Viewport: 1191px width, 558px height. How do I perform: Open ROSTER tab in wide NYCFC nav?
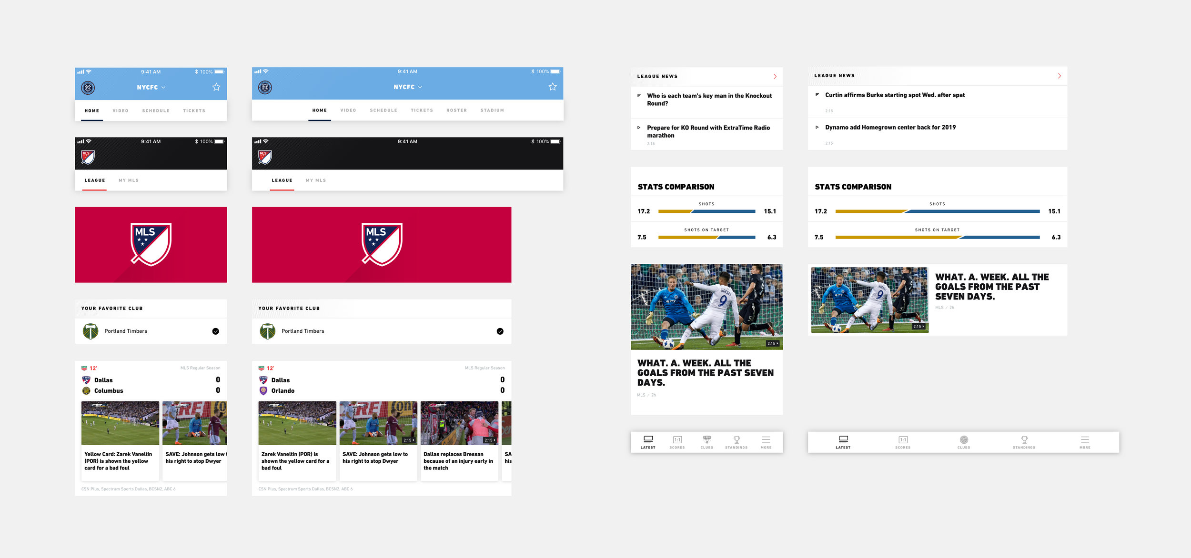click(x=457, y=110)
